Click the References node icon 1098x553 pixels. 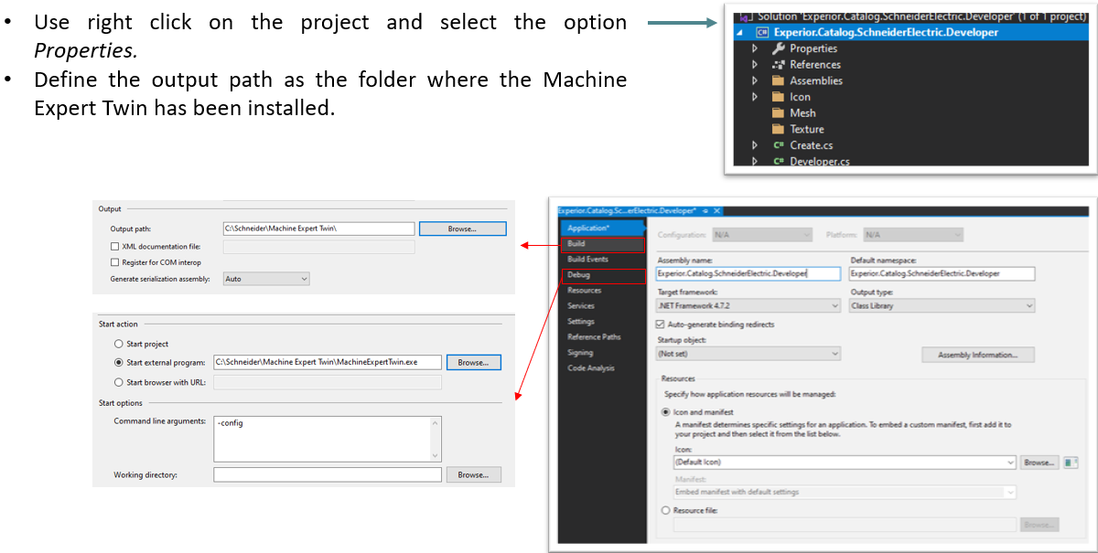pyautogui.click(x=779, y=65)
